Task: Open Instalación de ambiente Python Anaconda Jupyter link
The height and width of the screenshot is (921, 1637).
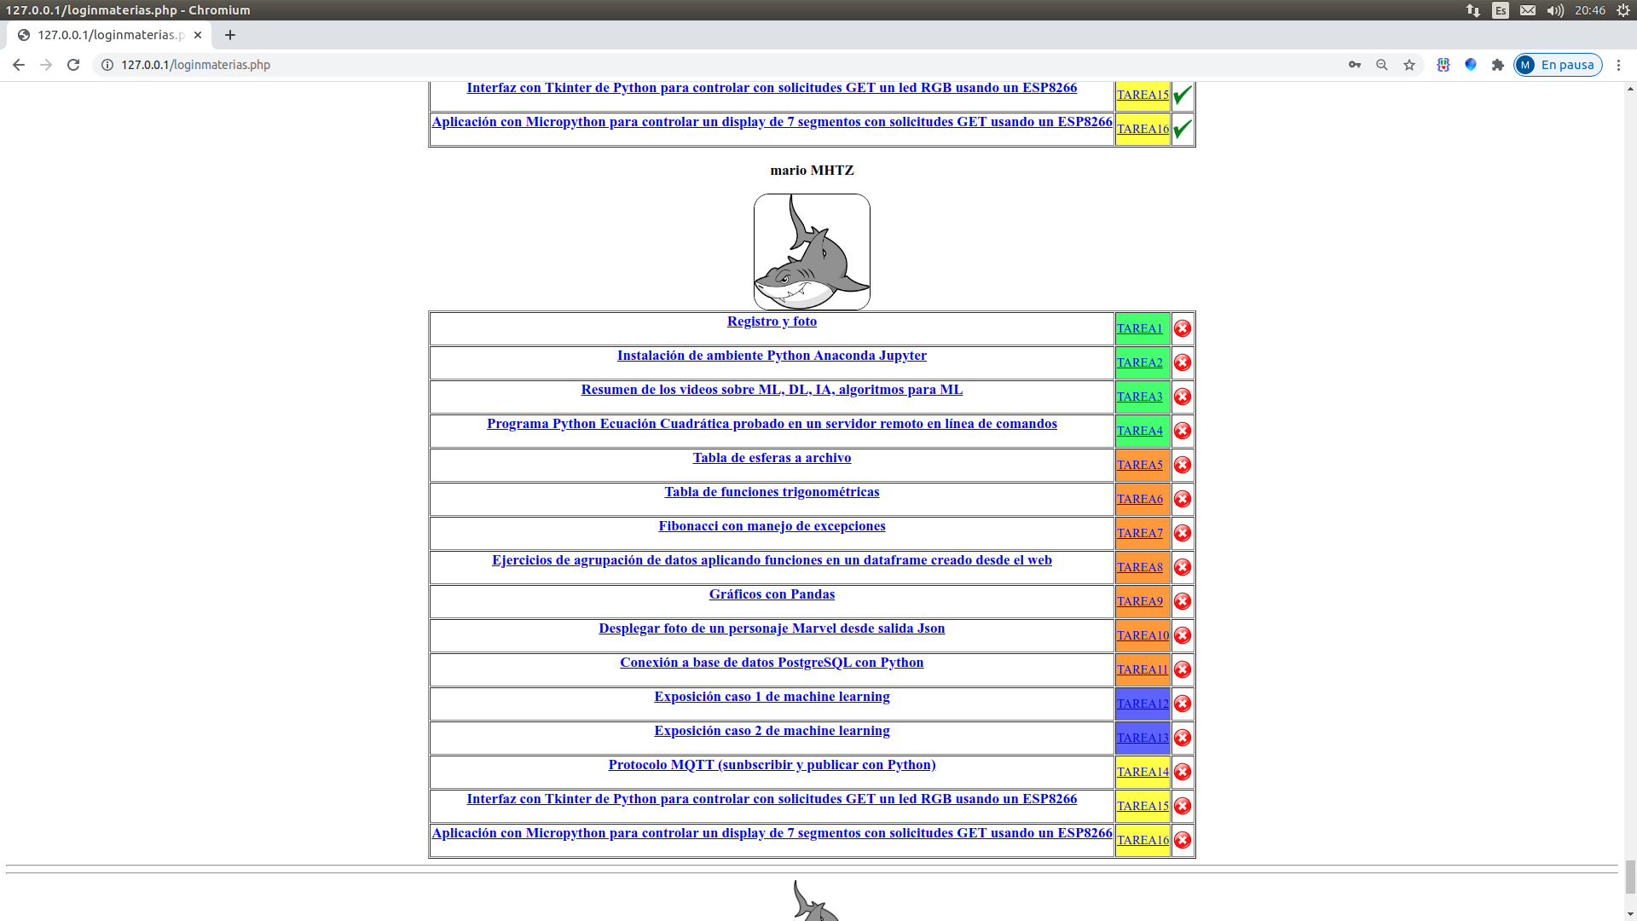Action: 772,356
